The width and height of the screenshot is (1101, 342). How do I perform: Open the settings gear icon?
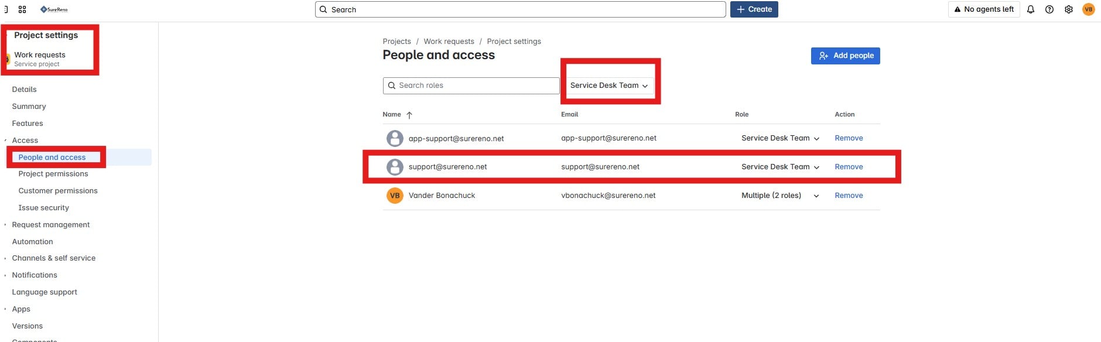tap(1069, 9)
